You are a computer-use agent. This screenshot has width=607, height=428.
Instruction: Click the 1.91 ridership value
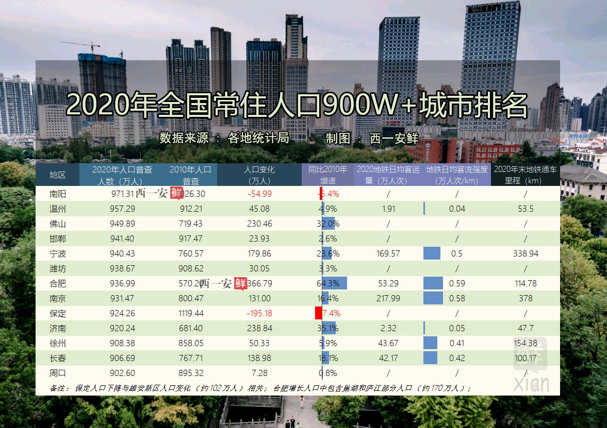coord(388,209)
